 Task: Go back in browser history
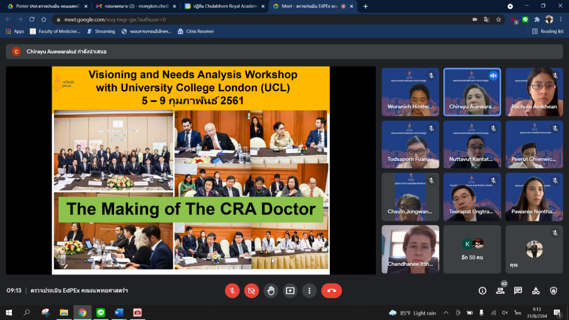point(8,19)
